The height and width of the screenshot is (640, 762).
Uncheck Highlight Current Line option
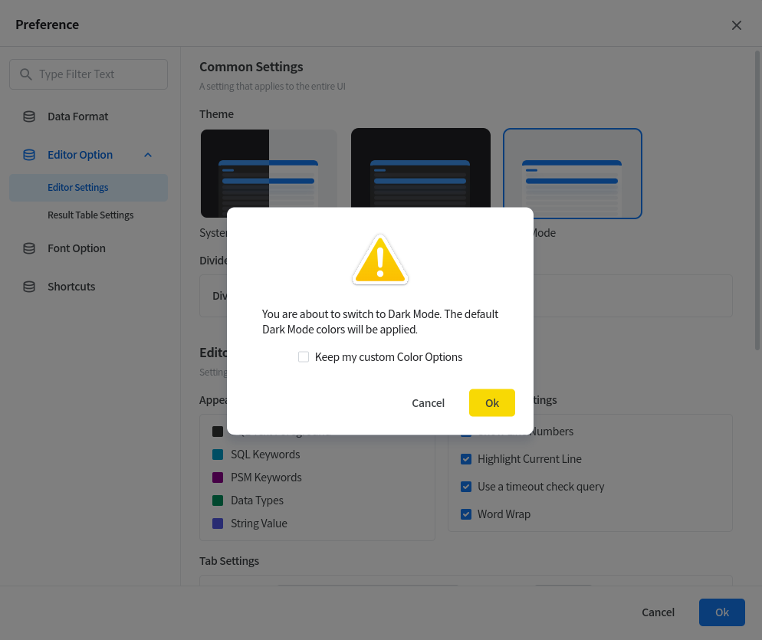(x=465, y=459)
